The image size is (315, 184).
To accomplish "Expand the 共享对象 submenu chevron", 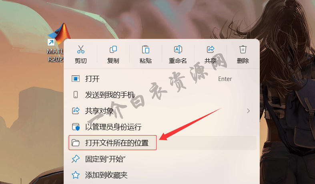I will (x=249, y=111).
